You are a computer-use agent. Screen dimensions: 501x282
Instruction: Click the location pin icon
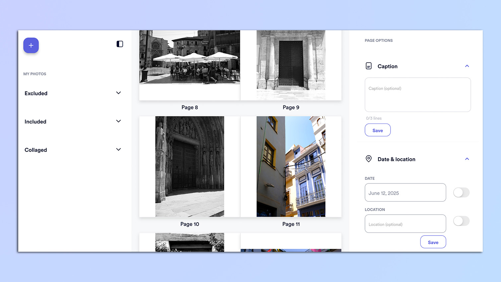369,159
